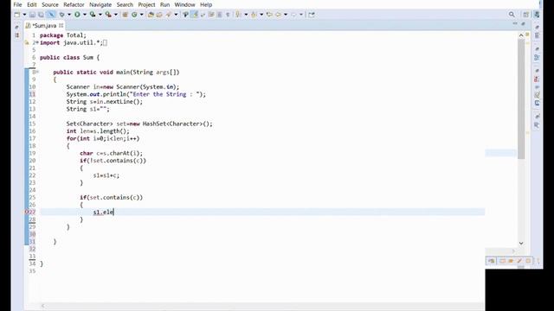554x311 pixels.
Task: Click the editor scrollbar up arrow
Action: [x=521, y=35]
